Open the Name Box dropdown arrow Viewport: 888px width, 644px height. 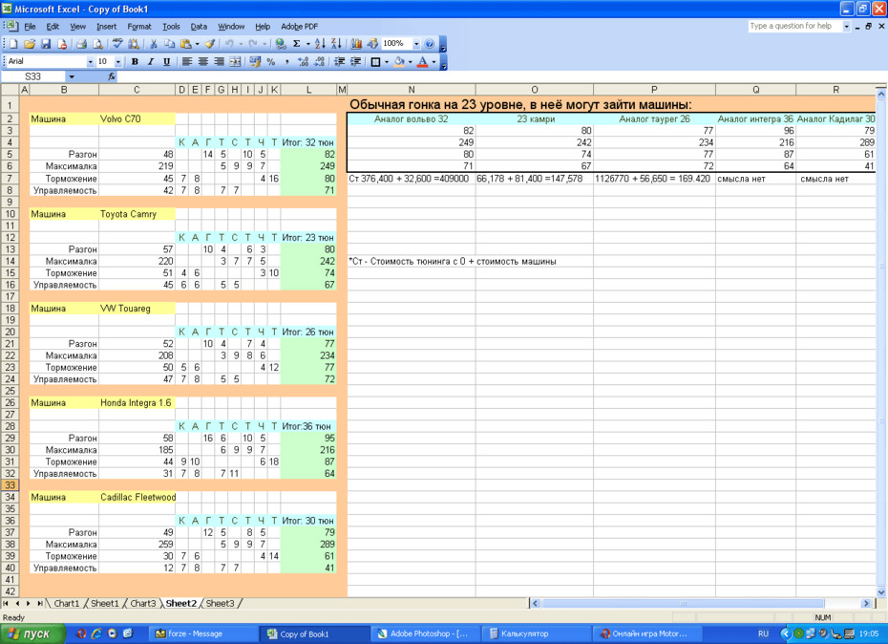click(72, 76)
